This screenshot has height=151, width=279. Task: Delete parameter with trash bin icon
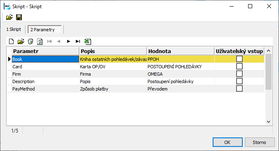[x=30, y=42]
